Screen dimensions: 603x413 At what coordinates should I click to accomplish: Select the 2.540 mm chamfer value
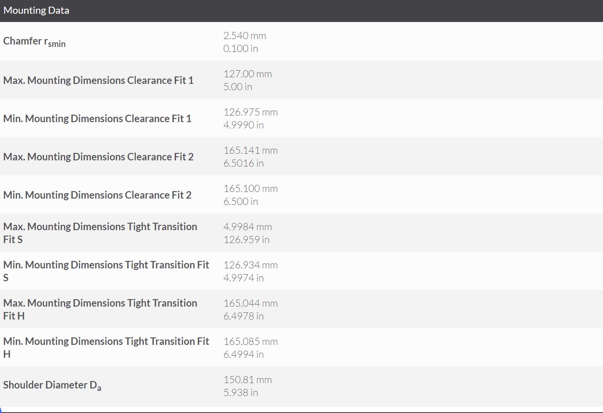pyautogui.click(x=245, y=36)
